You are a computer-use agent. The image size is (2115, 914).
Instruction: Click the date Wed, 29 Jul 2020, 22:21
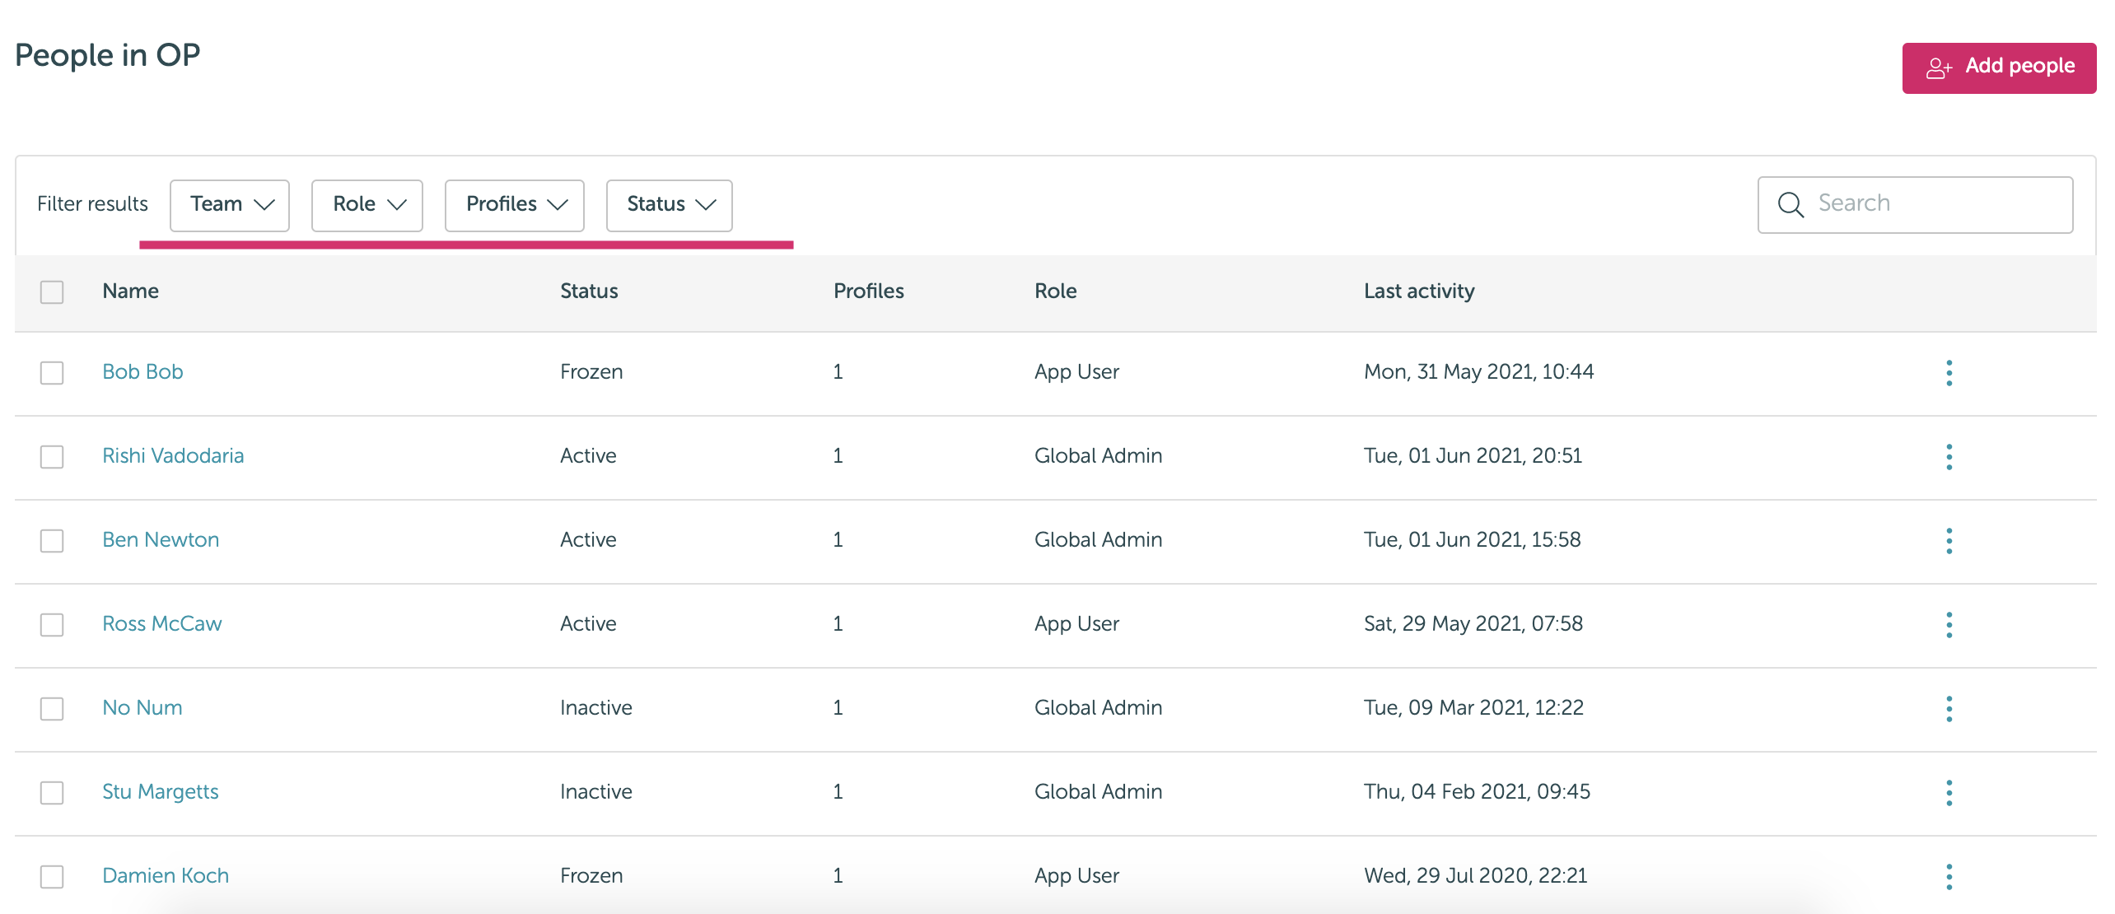tap(1476, 876)
